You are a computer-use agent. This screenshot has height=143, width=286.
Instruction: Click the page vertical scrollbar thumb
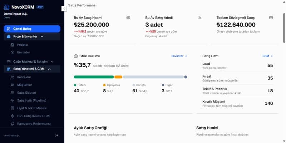tap(284, 28)
